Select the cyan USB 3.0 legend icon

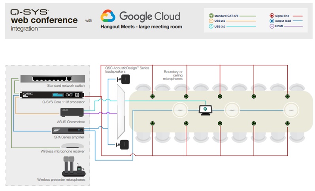[211, 26]
